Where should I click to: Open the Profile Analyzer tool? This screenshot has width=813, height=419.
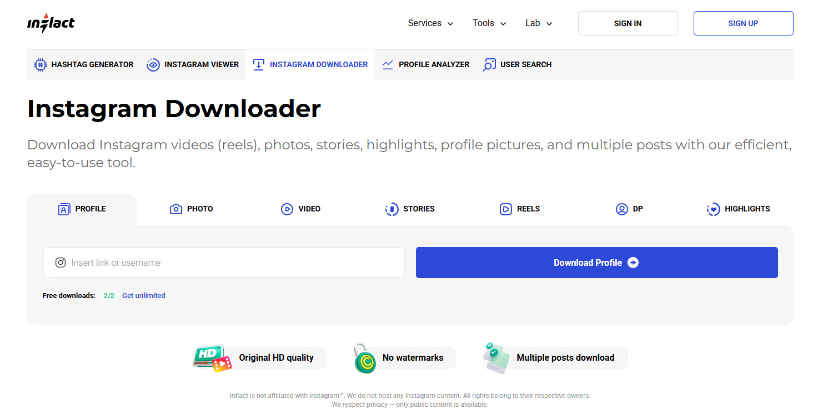426,65
